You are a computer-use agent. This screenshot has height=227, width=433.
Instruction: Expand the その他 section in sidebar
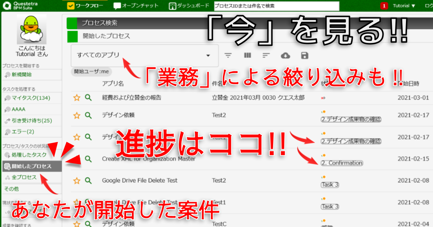(12, 189)
